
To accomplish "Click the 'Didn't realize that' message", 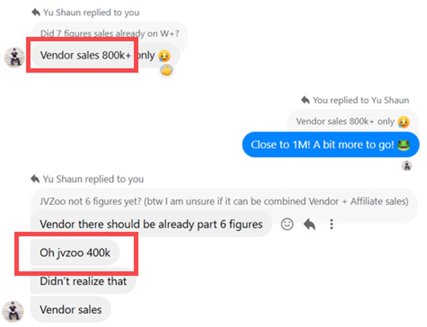I will click(83, 281).
